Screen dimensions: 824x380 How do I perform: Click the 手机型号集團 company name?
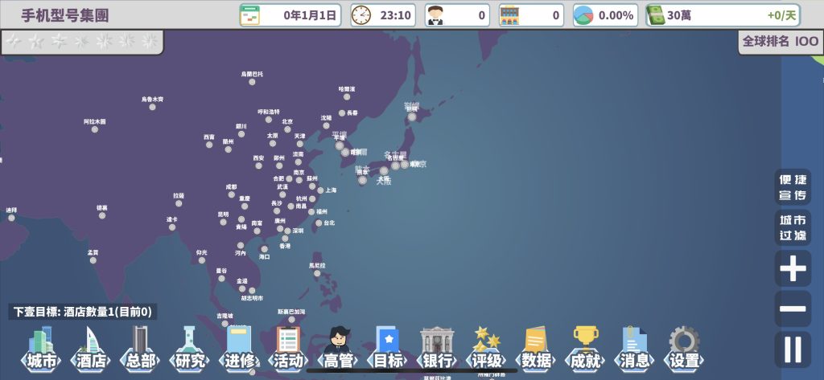tap(65, 15)
